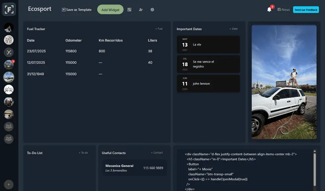Open the notifications bell

click(x=269, y=10)
